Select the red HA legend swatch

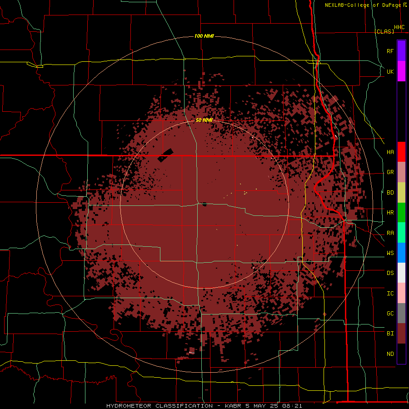401,152
